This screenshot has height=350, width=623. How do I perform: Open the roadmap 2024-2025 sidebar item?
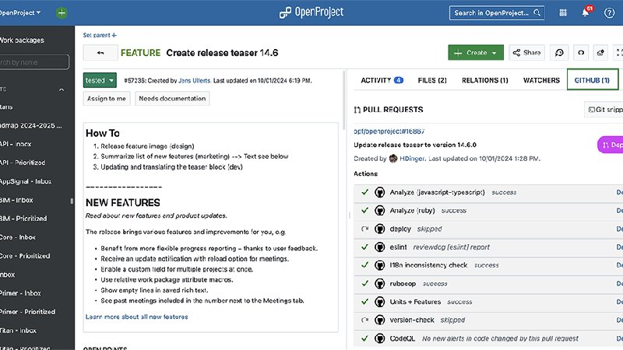point(31,125)
